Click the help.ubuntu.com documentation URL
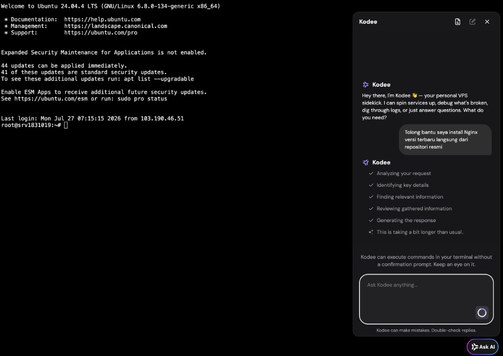The width and height of the screenshot is (503, 356). coord(102,19)
